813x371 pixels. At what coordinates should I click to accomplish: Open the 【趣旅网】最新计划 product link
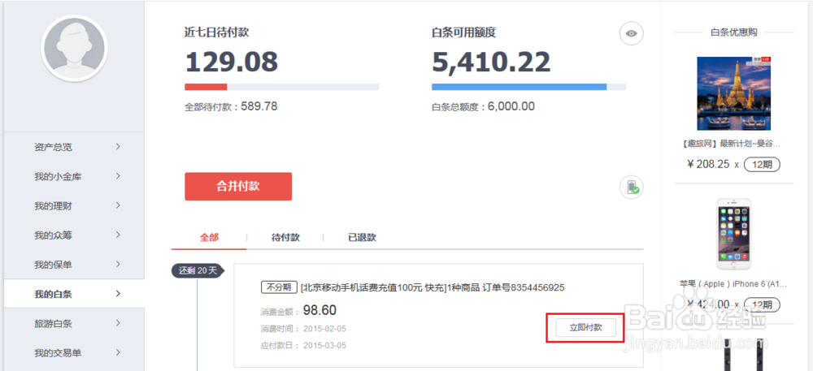(733, 144)
